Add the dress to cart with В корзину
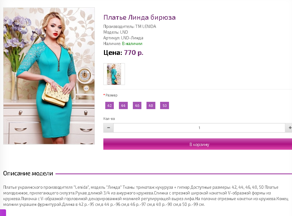This screenshot has width=292, height=216. 198,144
